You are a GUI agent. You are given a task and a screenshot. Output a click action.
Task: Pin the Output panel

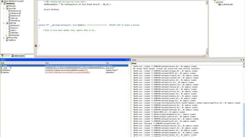[241, 60]
